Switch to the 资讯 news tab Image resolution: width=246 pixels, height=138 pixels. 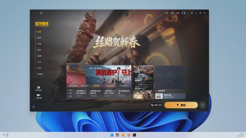70,93
